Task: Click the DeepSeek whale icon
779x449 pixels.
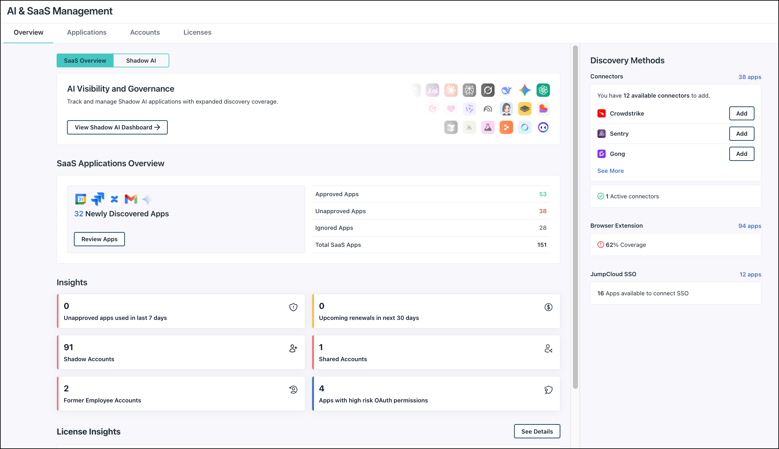Action: click(x=506, y=90)
